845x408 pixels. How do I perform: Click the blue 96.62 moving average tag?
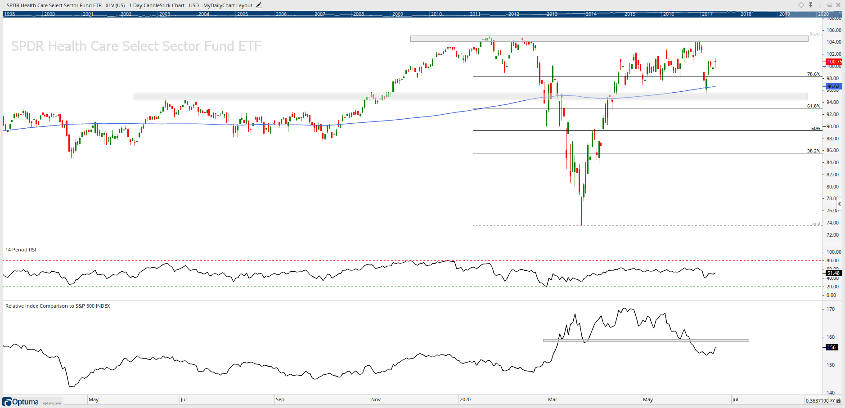pyautogui.click(x=833, y=86)
